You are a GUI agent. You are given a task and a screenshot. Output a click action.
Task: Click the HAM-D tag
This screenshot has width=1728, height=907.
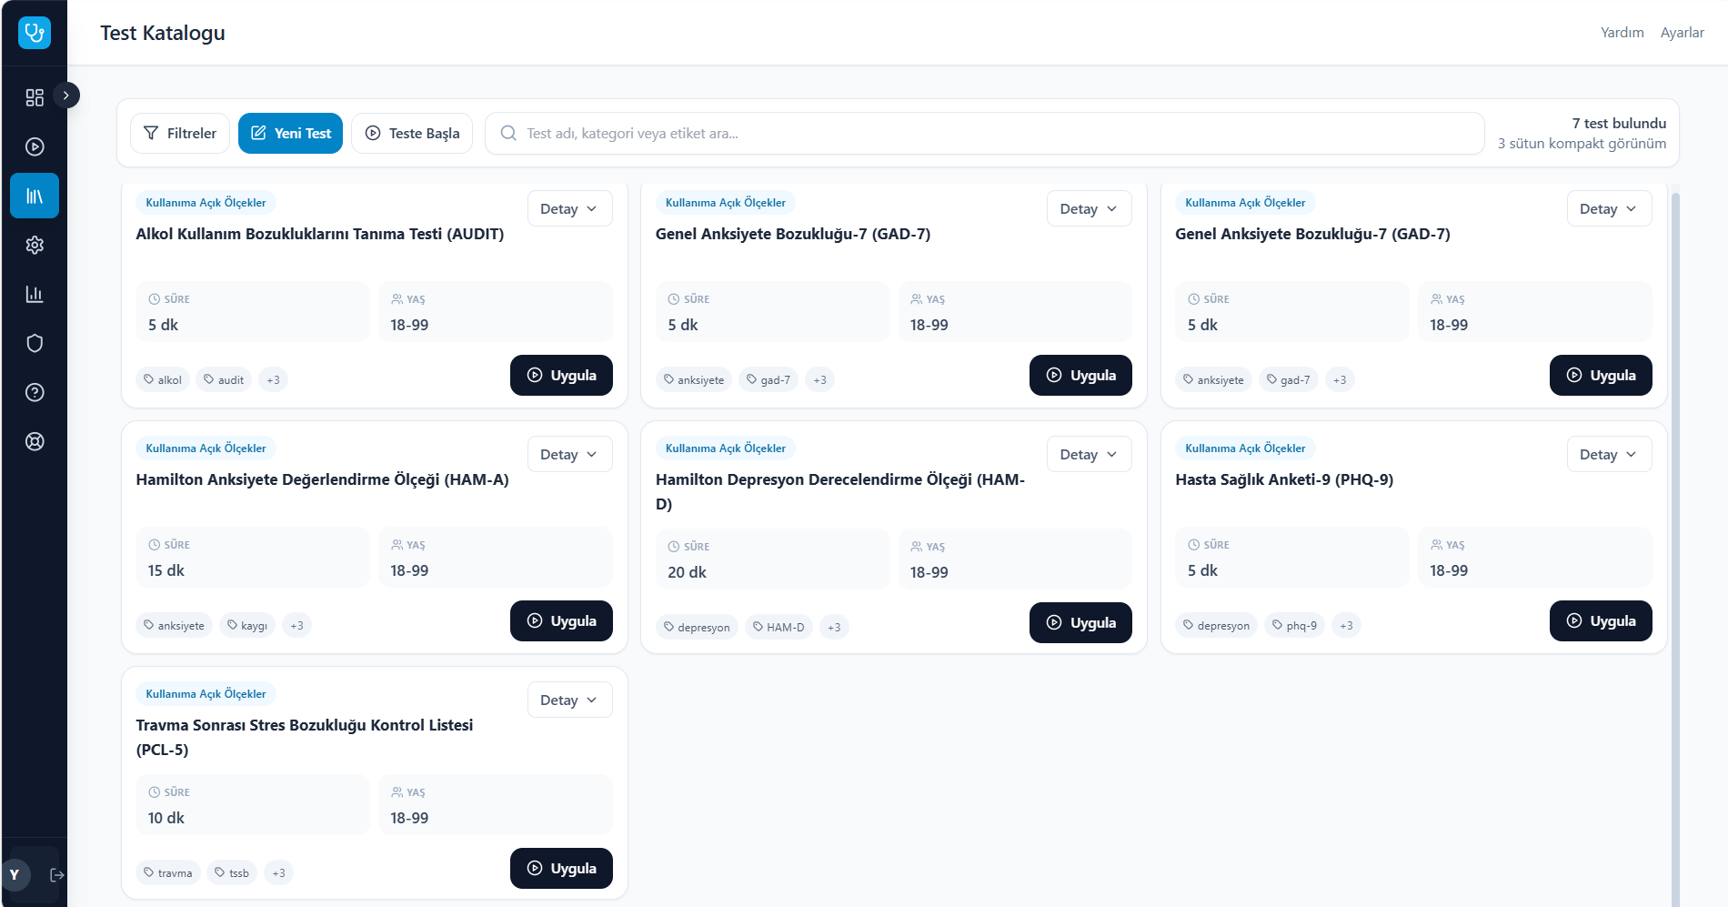[779, 627]
